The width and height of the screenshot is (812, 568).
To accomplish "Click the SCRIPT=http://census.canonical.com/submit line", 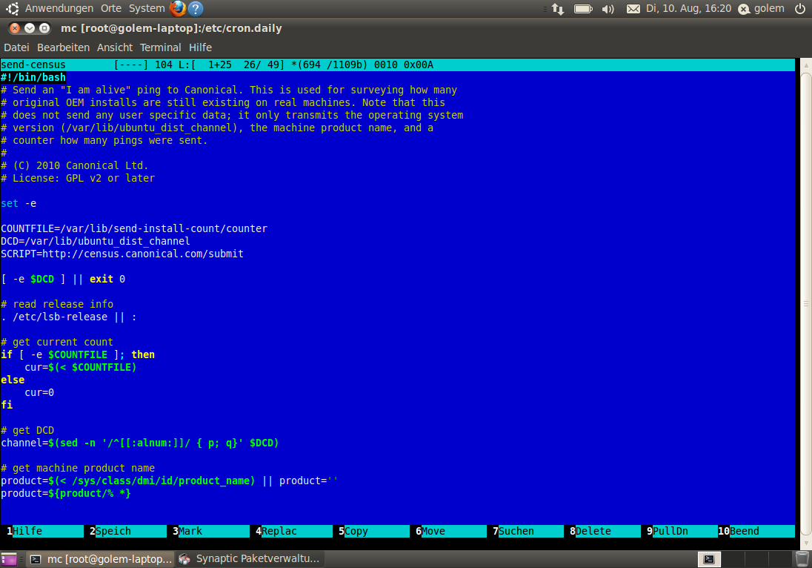I will tap(122, 254).
